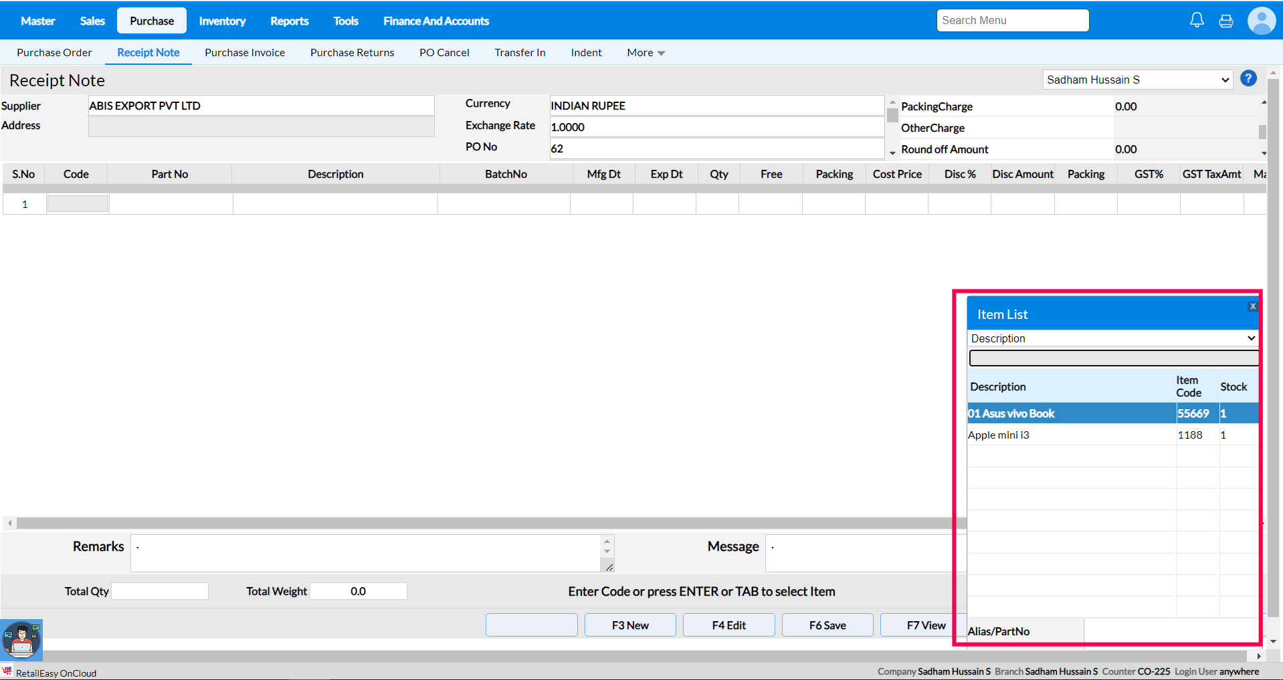Expand the More menu dropdown
Image resolution: width=1283 pixels, height=680 pixels.
click(646, 53)
